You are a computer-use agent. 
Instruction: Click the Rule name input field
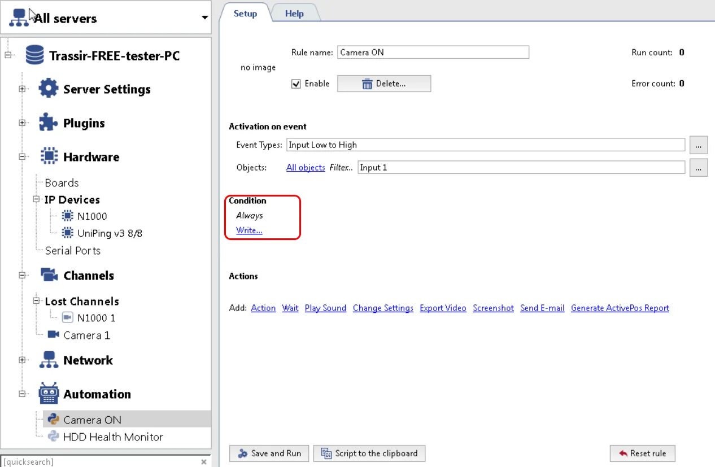click(433, 53)
